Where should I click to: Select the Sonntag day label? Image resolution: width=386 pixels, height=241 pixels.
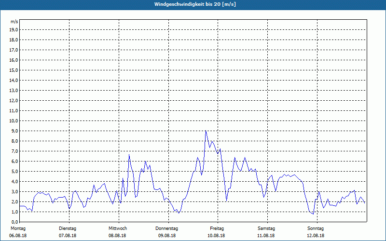tap(316, 228)
